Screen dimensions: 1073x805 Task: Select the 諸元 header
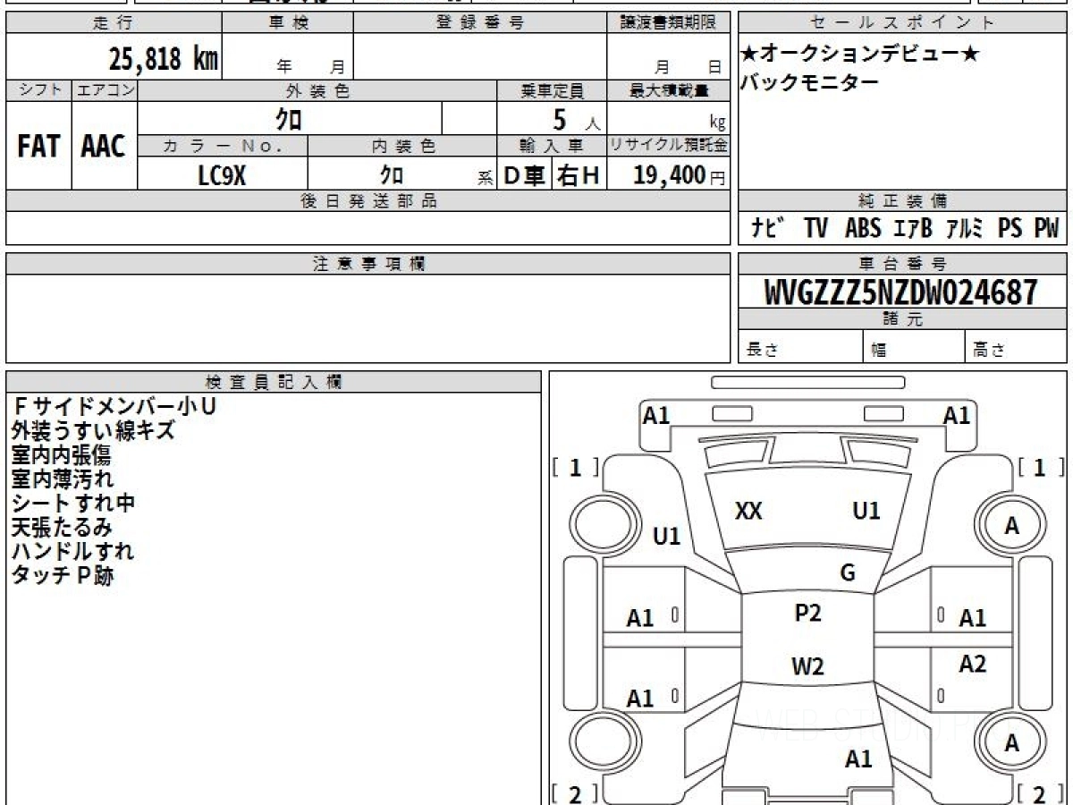pyautogui.click(x=902, y=319)
